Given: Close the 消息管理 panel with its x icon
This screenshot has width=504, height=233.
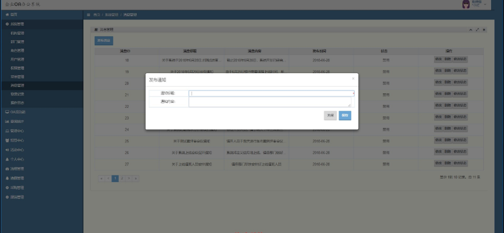Looking at the screenshot, I should click(484, 30).
